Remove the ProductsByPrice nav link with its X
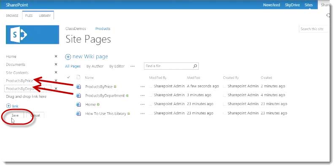The image size is (336, 168). [x=56, y=81]
